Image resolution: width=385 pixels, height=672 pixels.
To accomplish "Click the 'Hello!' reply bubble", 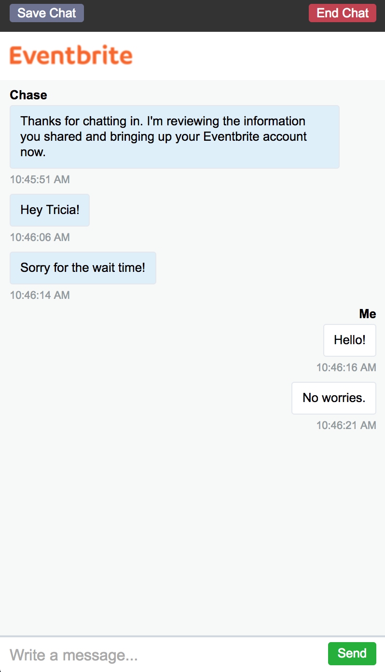I will click(x=350, y=340).
